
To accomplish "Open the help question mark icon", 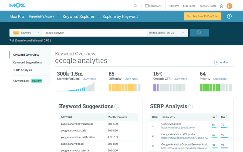I will tap(229, 16).
